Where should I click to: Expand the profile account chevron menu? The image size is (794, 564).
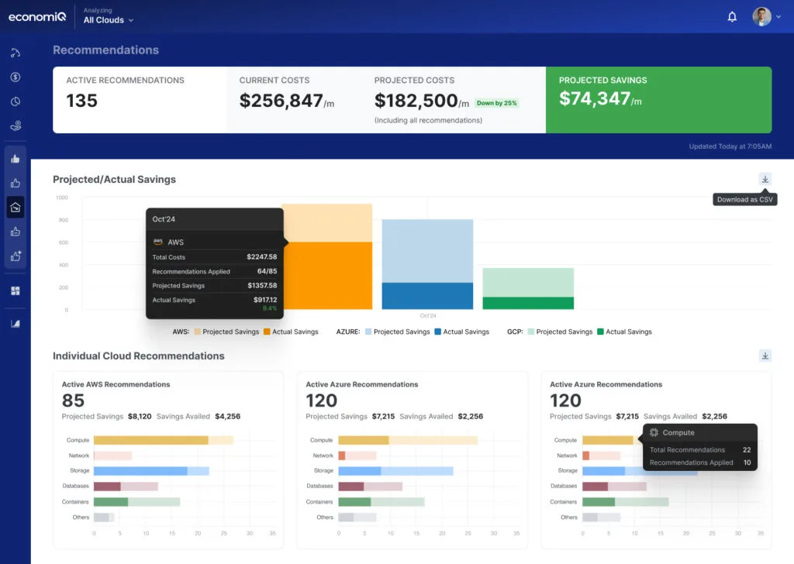[x=778, y=15]
